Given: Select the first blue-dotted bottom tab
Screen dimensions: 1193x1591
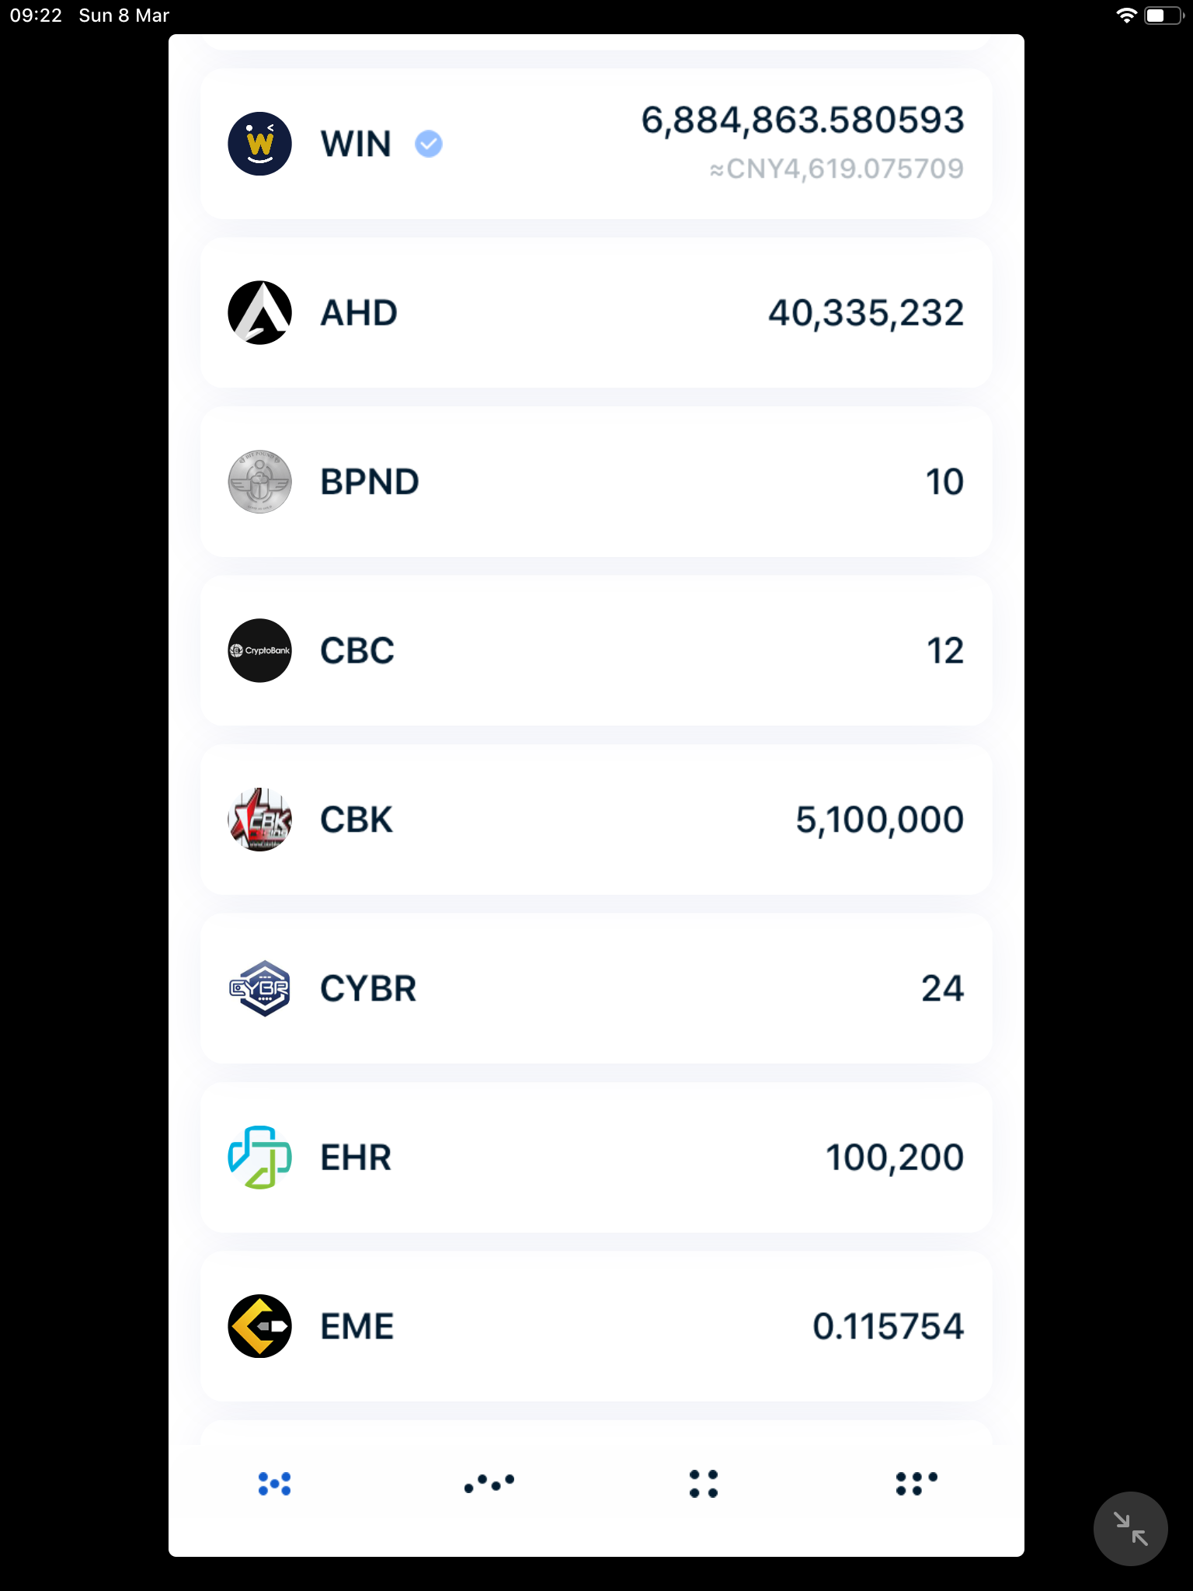Looking at the screenshot, I should (275, 1484).
